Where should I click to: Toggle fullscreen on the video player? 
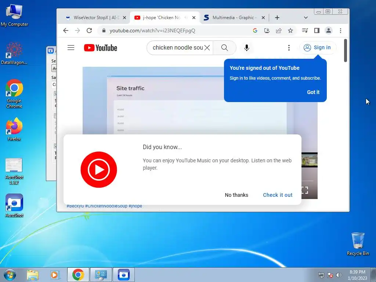[305, 190]
